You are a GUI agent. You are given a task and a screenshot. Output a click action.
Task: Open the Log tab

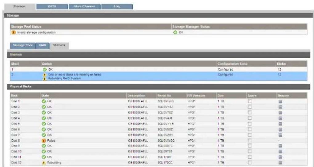coord(117,6)
